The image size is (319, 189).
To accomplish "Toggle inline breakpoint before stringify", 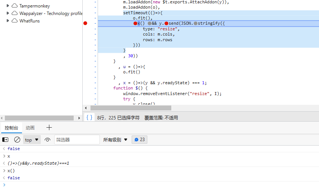I will pyautogui.click(x=196, y=24).
